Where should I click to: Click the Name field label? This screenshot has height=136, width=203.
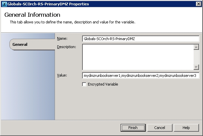click(x=62, y=38)
